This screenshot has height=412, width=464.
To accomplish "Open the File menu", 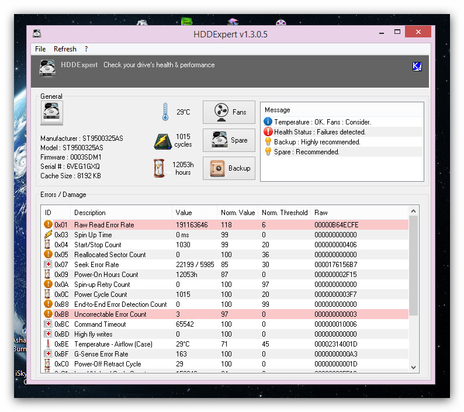I will point(40,49).
